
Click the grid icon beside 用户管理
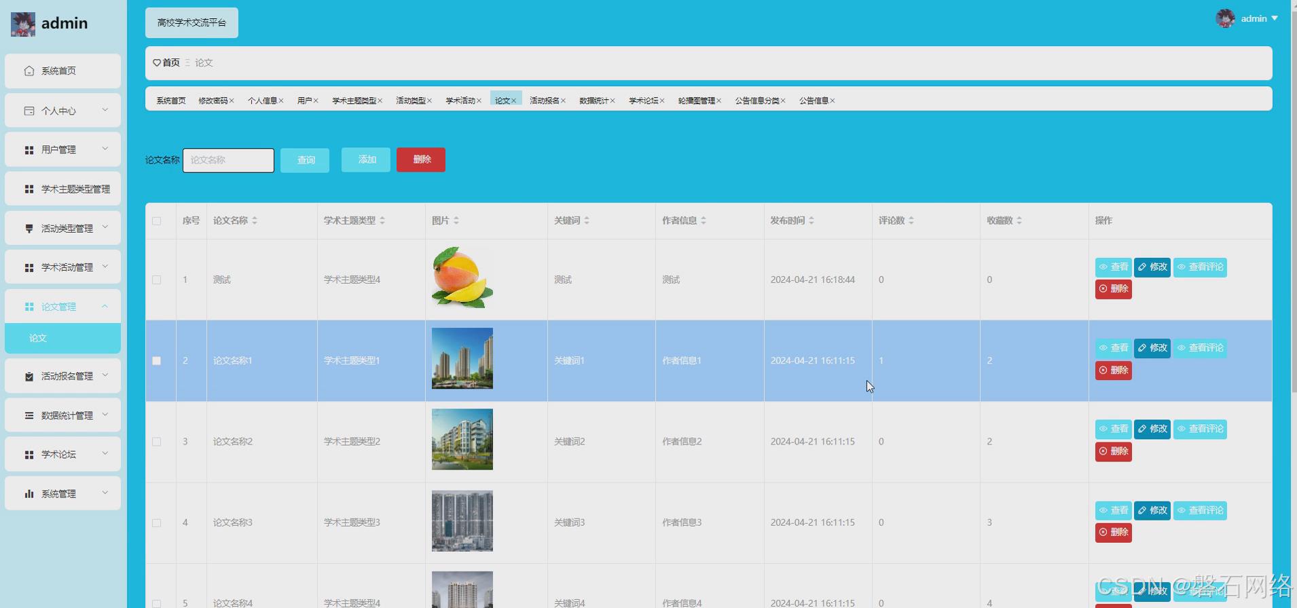coord(29,150)
